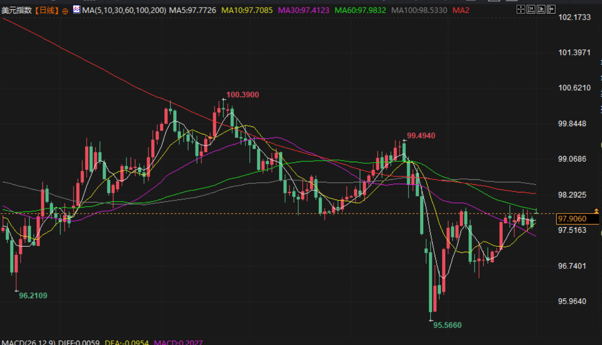Click the 98.2925 axis value

(x=572, y=195)
